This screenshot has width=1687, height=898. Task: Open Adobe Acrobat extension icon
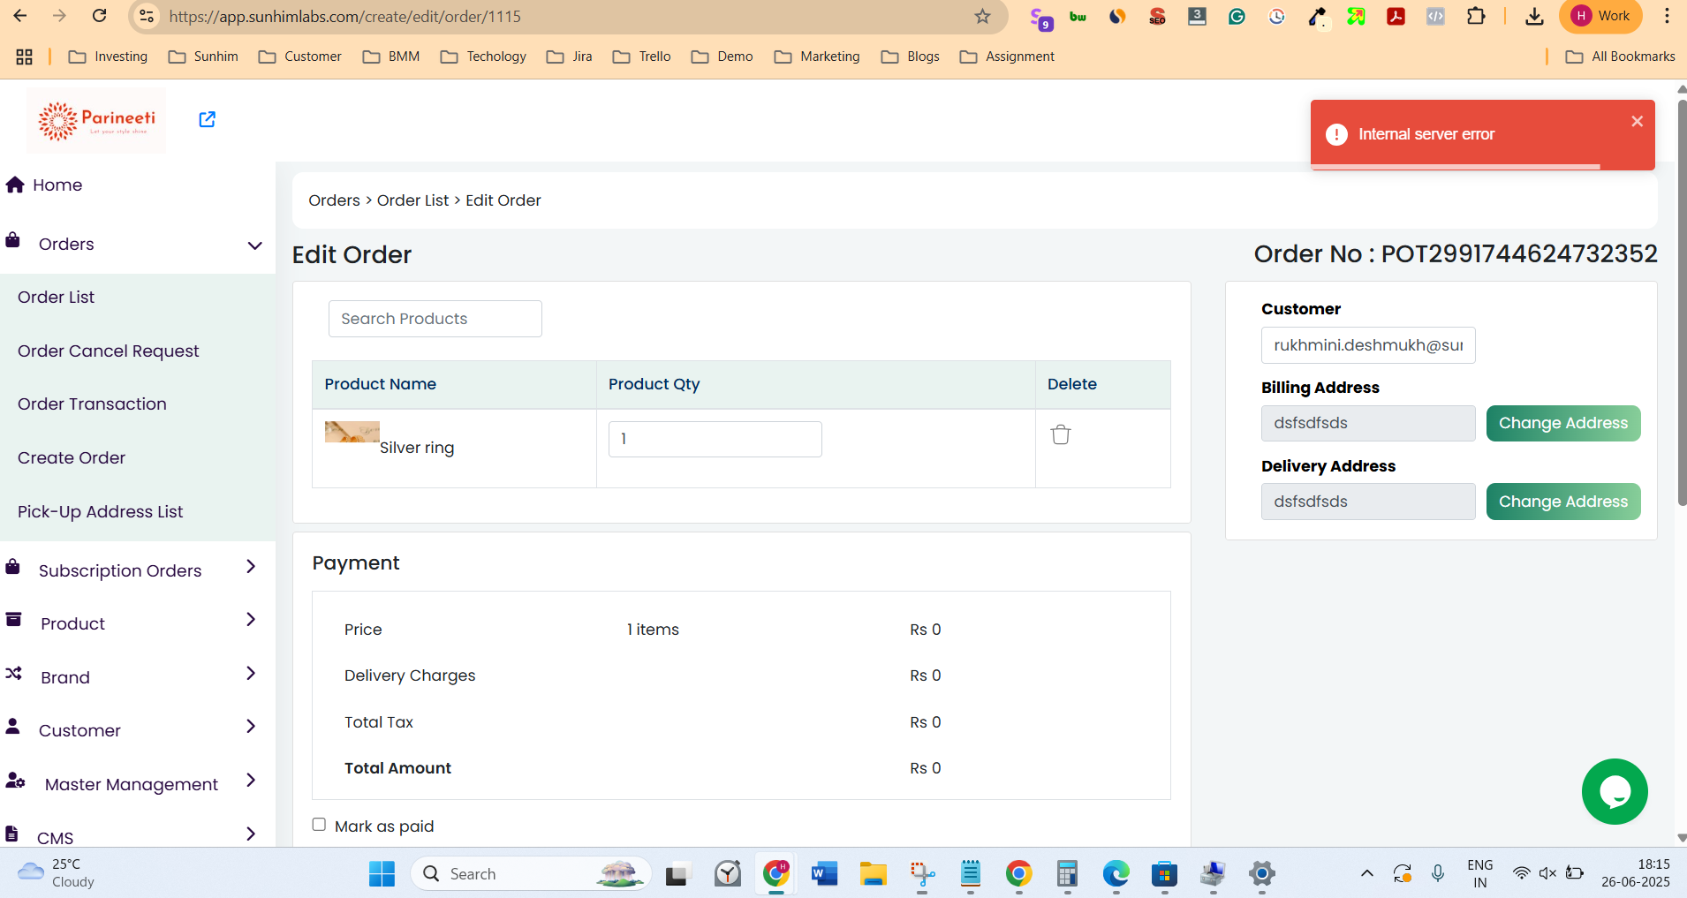point(1396,16)
